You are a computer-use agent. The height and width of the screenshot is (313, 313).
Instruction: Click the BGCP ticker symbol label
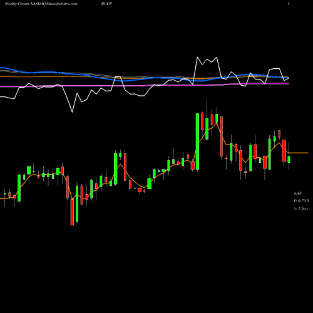(106, 4)
